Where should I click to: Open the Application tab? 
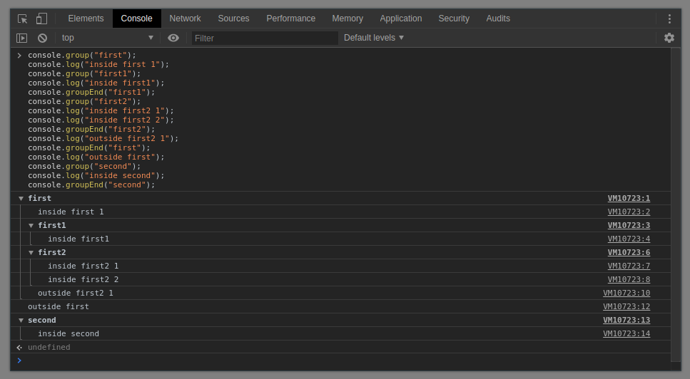pyautogui.click(x=400, y=19)
